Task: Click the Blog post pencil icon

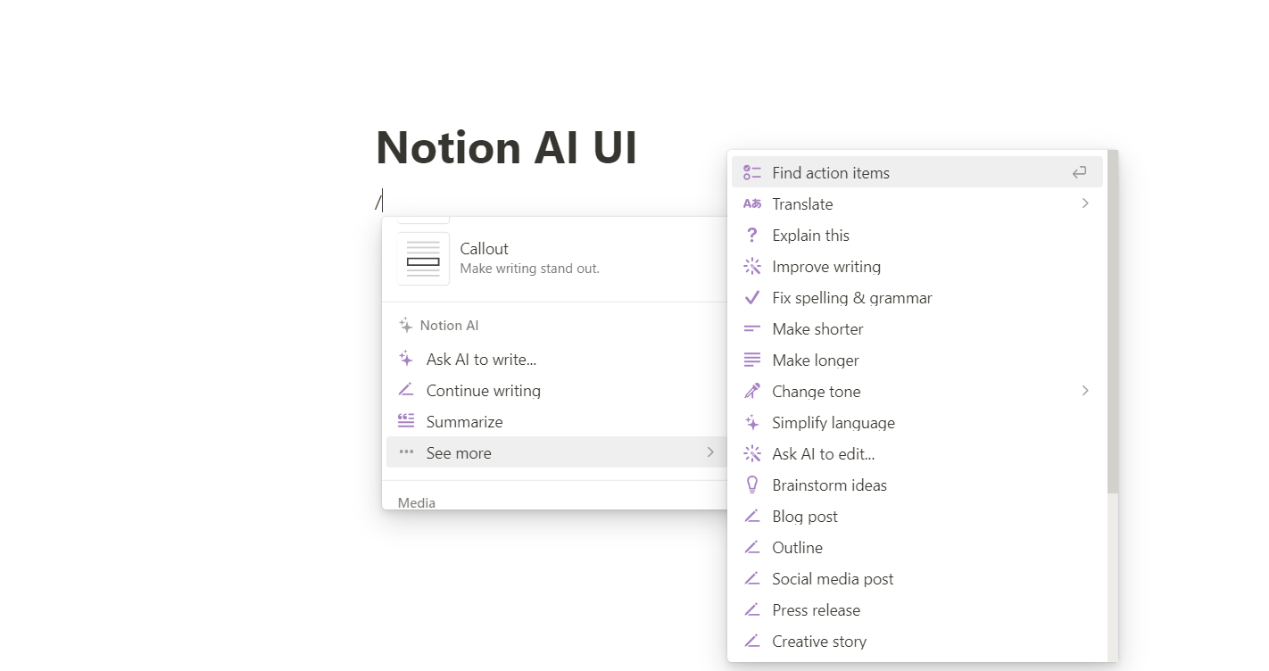Action: tap(752, 517)
